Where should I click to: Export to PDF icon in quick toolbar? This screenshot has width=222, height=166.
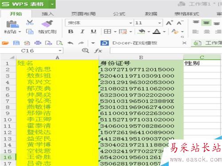[27, 43]
